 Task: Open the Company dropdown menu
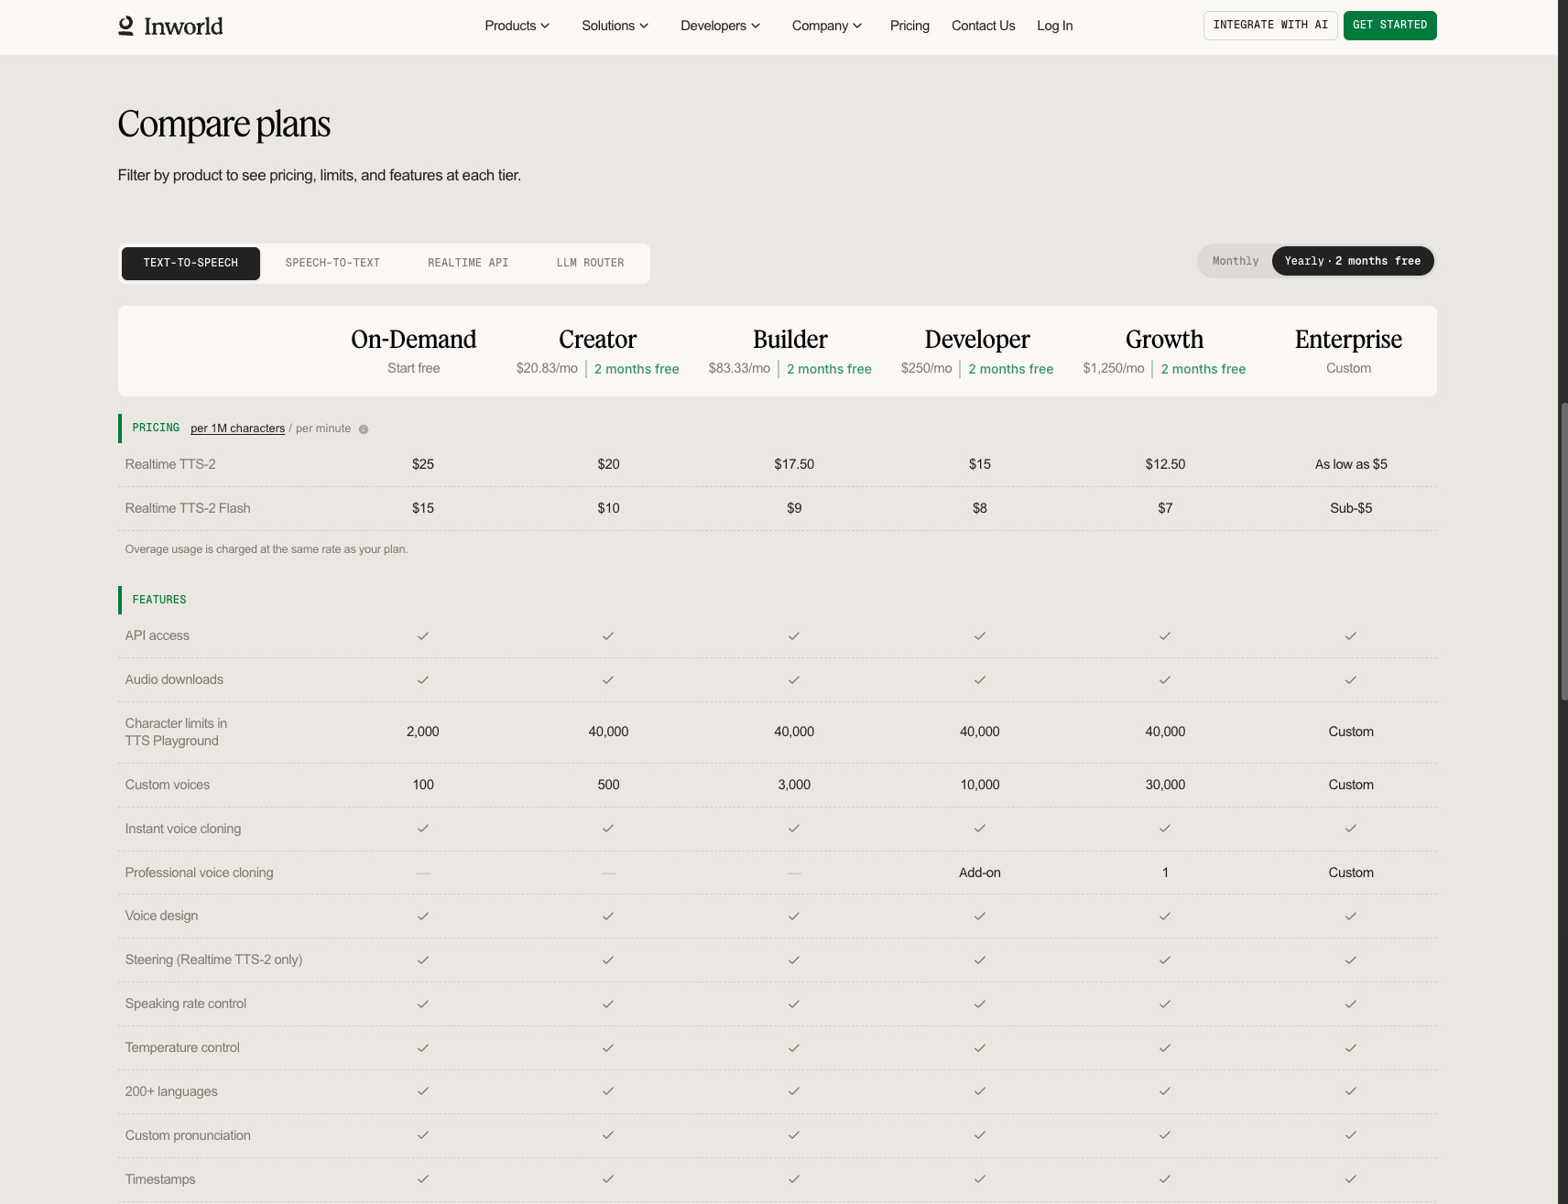pyautogui.click(x=826, y=26)
